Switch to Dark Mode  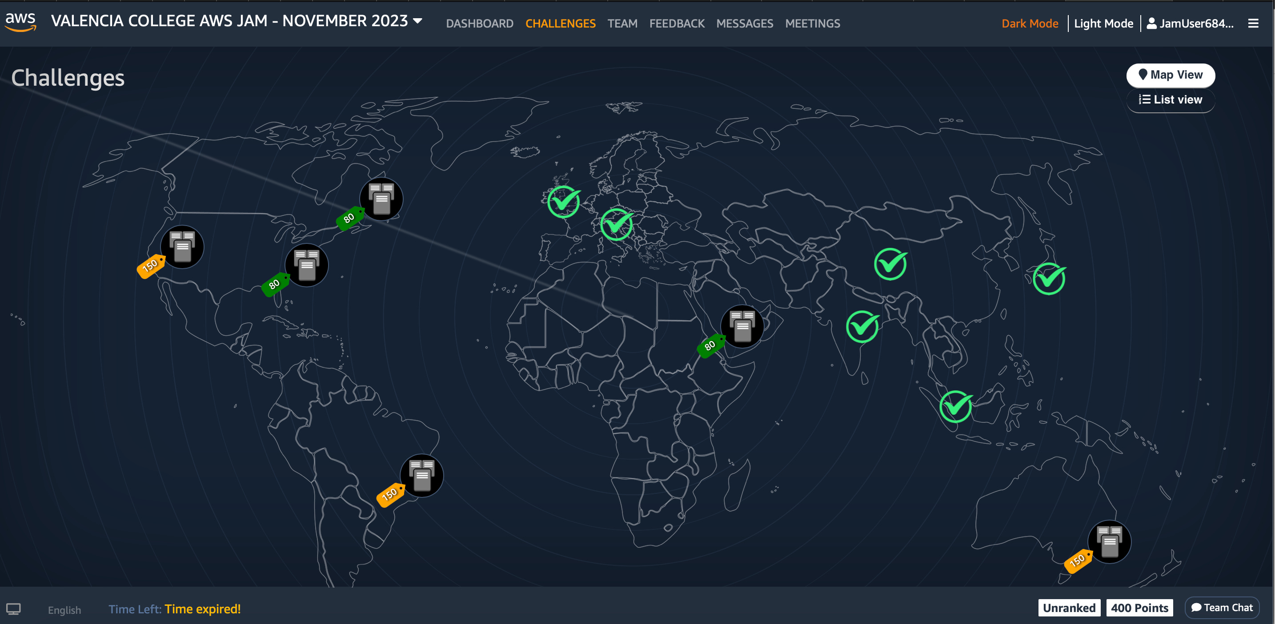tap(1030, 23)
